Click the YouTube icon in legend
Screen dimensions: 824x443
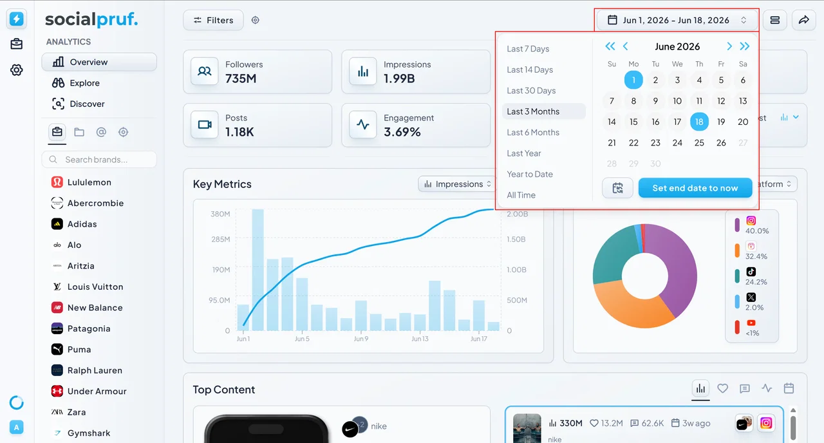point(751,323)
